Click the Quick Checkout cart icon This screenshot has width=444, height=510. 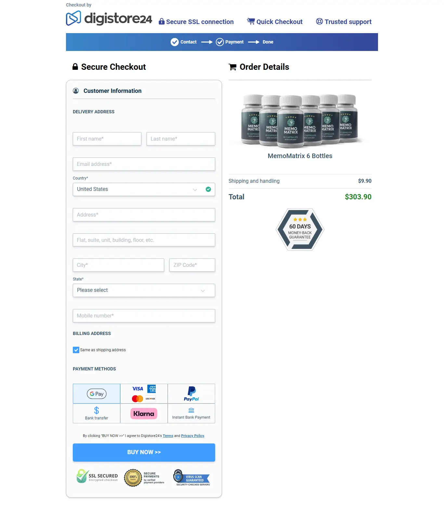(251, 21)
